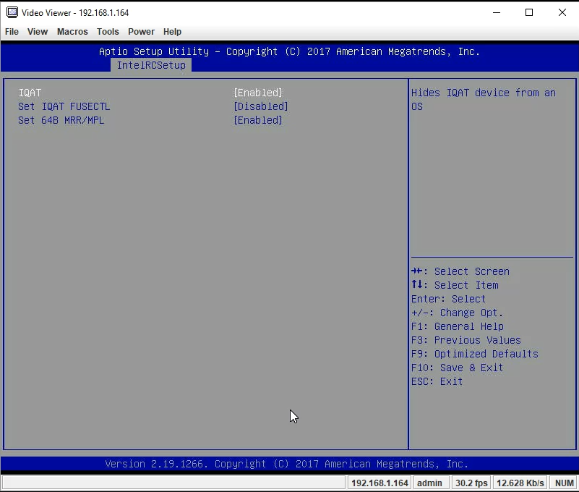Click the Video Viewer app icon in title bar

coord(12,12)
